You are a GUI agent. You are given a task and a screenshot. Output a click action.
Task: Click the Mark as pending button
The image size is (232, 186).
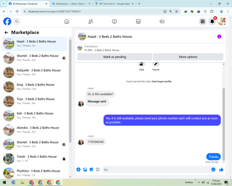pyautogui.click(x=115, y=57)
